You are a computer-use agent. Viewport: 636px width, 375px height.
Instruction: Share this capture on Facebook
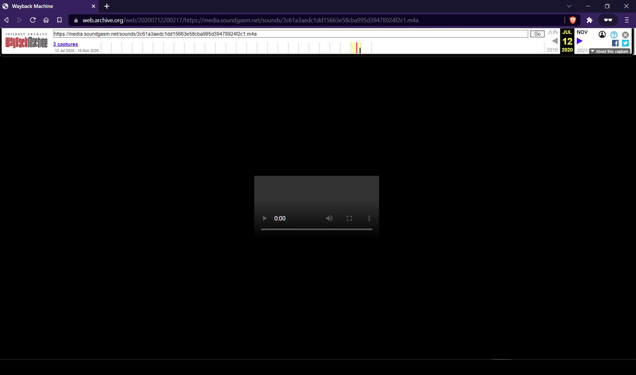point(615,43)
